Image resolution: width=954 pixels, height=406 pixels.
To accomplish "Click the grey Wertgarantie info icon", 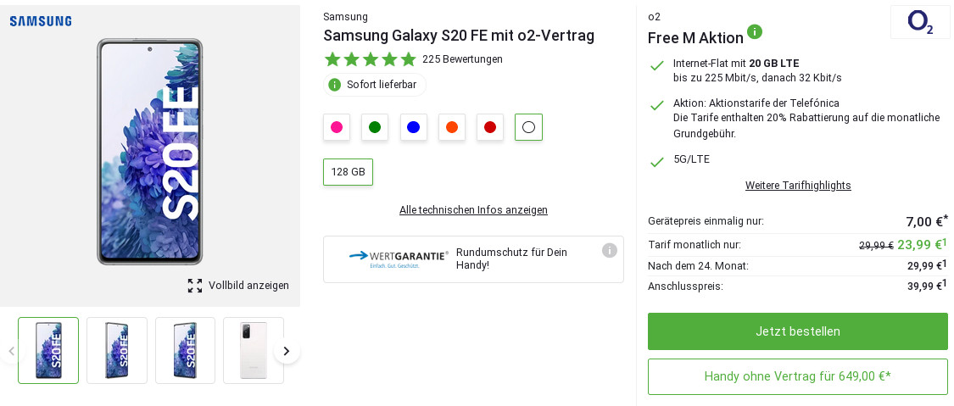I will pos(609,250).
